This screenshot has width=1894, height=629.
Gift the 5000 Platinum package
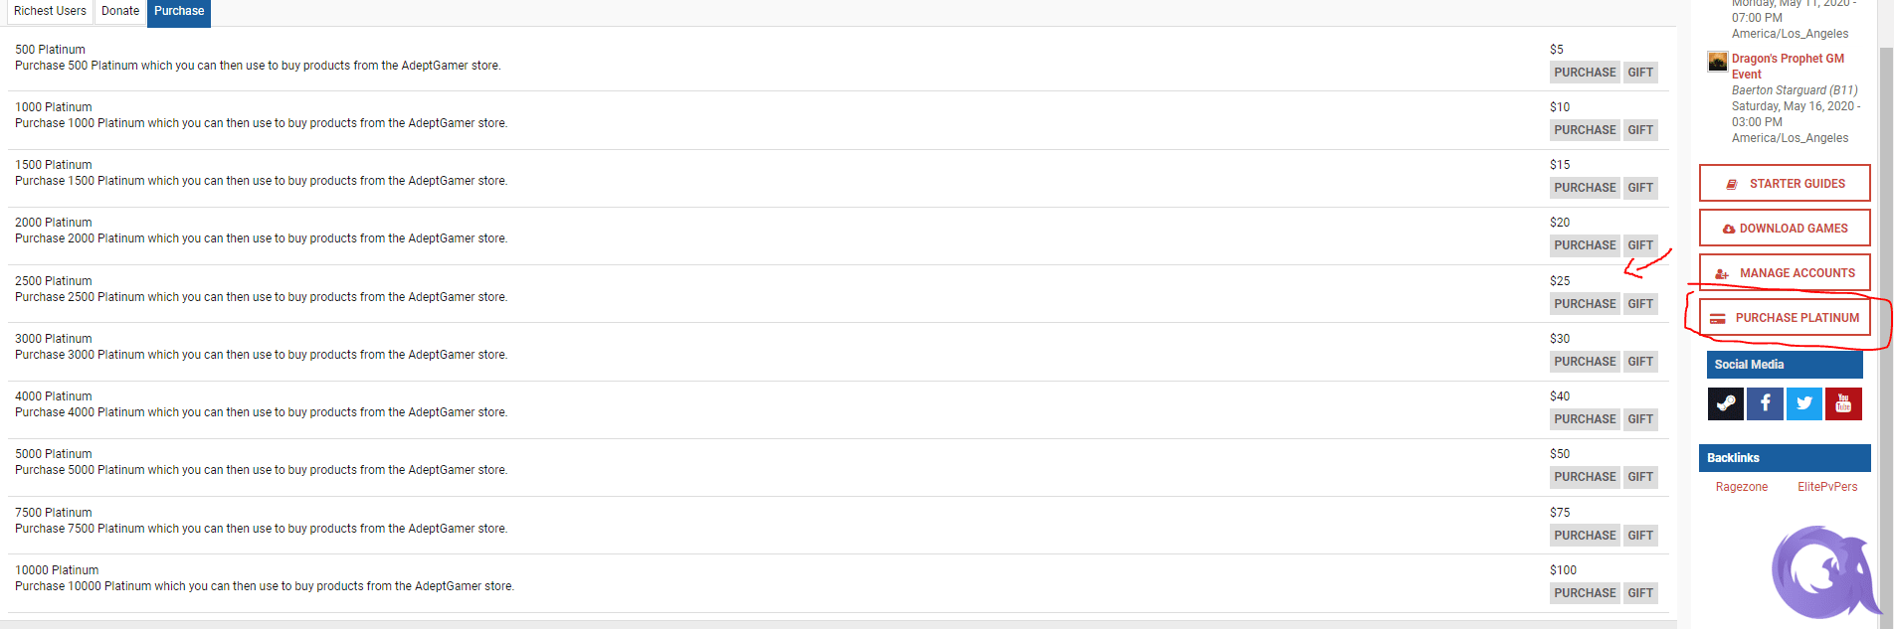(x=1640, y=477)
